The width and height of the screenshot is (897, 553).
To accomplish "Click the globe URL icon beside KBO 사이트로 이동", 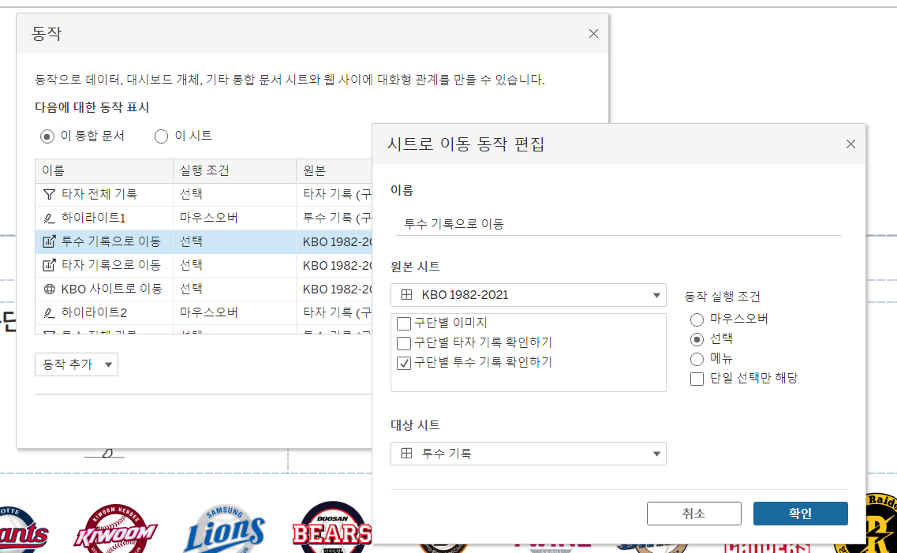I will click(x=49, y=290).
